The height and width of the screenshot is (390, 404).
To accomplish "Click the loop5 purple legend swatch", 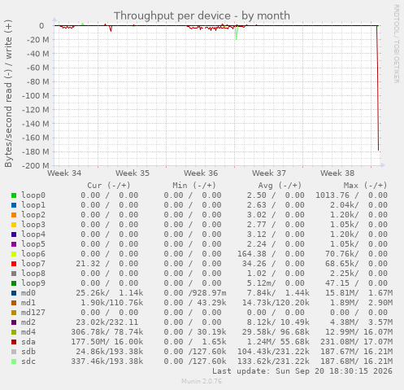I will (x=14, y=244).
